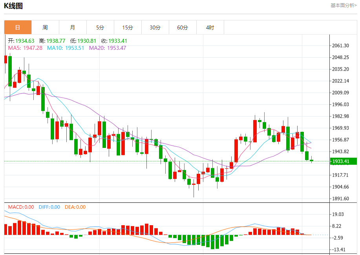Click the current price label 1933.41
Viewport: 360px width, 255px height.
pyautogui.click(x=343, y=161)
